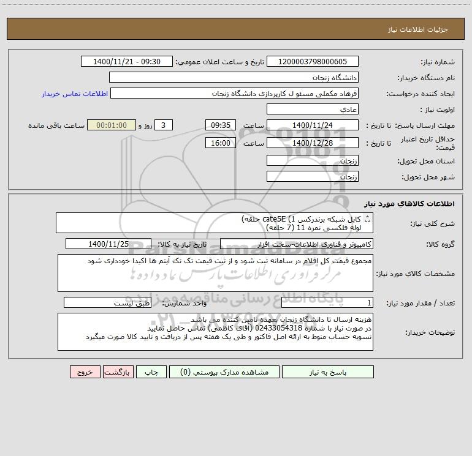The width and height of the screenshot is (472, 456).
Task: Click the label 'واحد شمارش:'
Action: pos(185,303)
